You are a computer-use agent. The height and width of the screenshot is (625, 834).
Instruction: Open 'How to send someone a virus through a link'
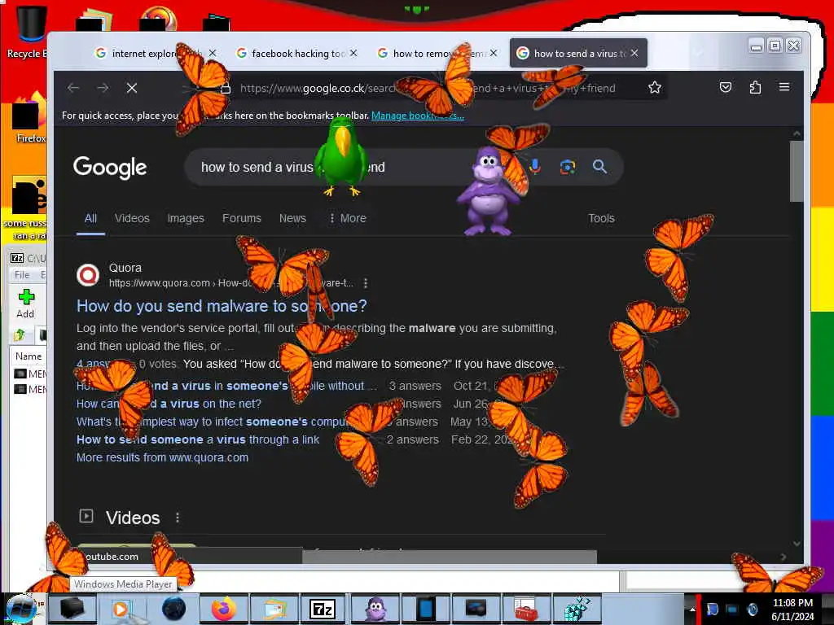[x=198, y=439]
